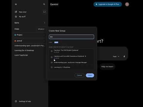Open the hamburger main menu
Viewport: 143px width, 107px height.
tap(16, 4)
